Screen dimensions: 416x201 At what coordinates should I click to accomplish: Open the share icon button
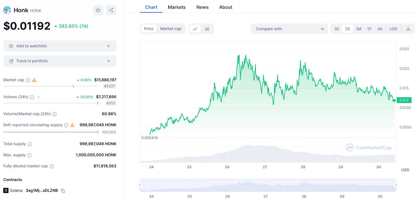111,10
